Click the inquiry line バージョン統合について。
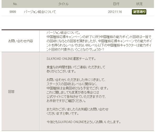The height and width of the screenshot is (132, 155). click(63, 33)
